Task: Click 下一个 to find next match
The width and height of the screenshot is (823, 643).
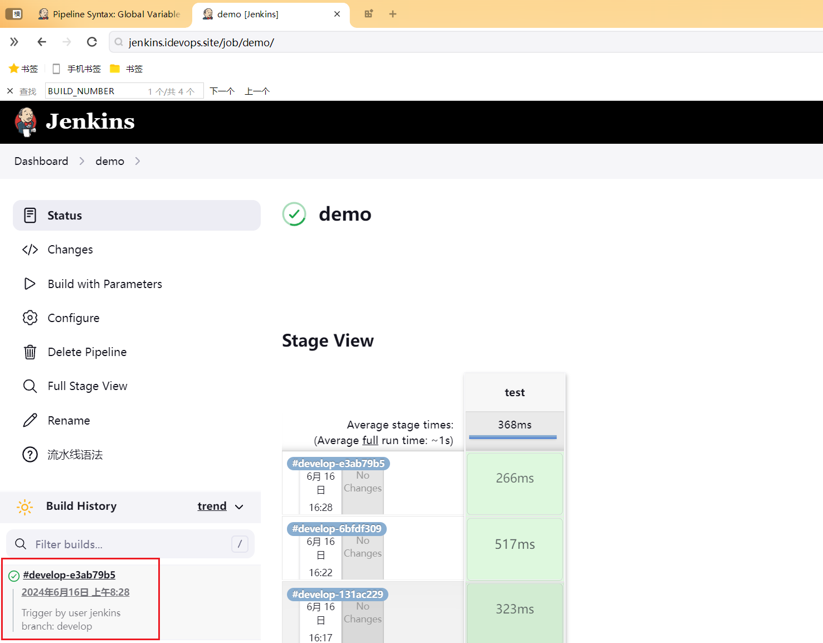Action: 222,91
